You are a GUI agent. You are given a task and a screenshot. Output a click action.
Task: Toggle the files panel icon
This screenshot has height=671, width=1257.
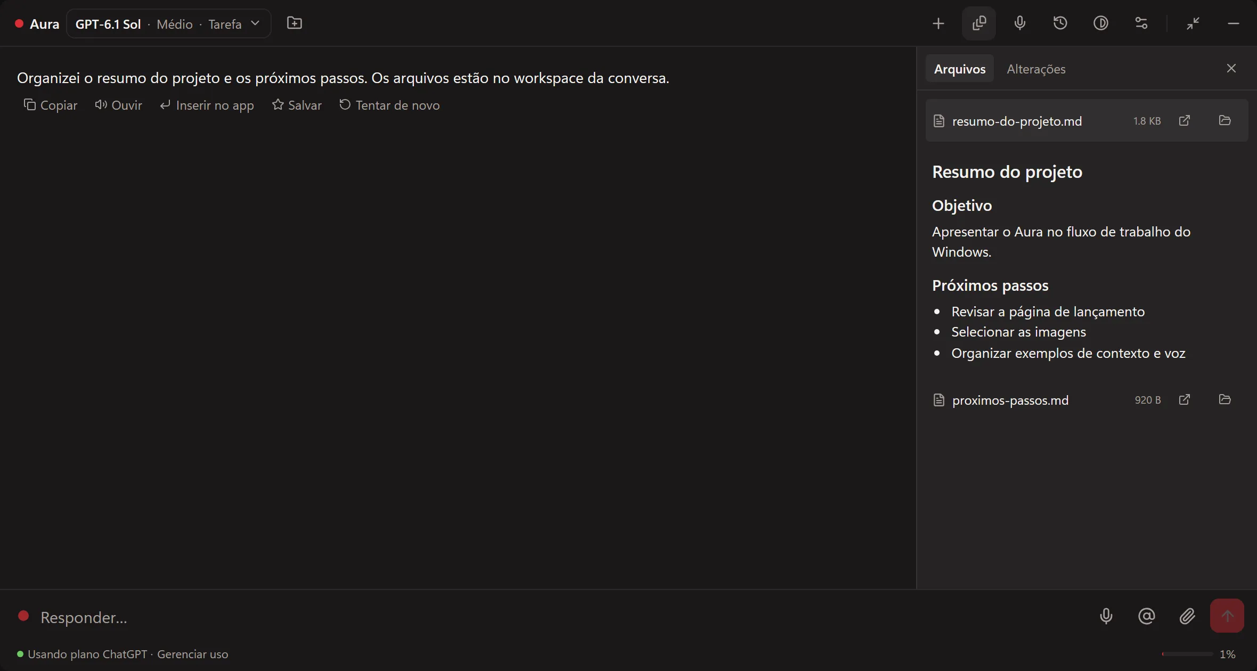(979, 23)
